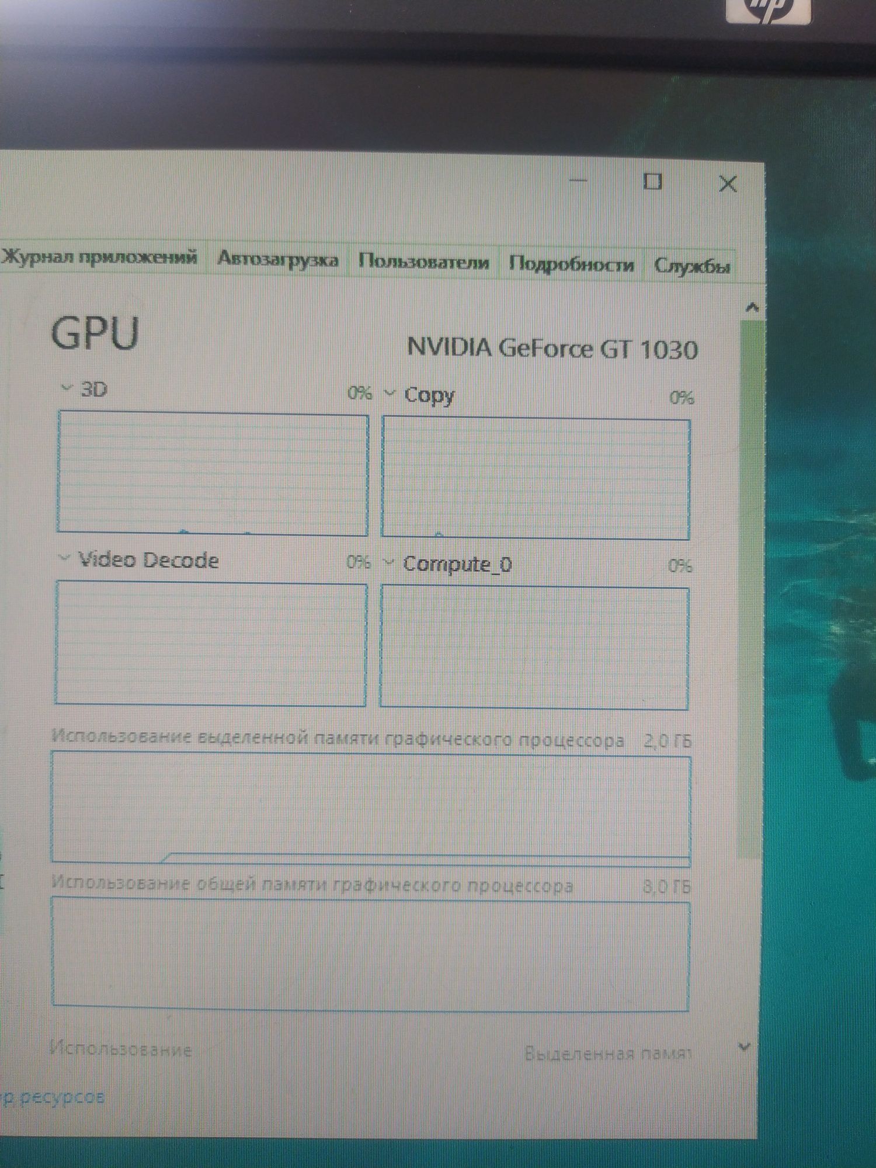Viewport: 876px width, 1168px height.
Task: Open the Compute_0 engine dropdown
Action: [x=388, y=563]
